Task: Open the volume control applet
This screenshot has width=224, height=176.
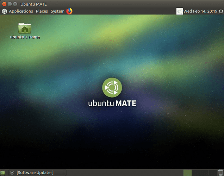Action: click(180, 11)
